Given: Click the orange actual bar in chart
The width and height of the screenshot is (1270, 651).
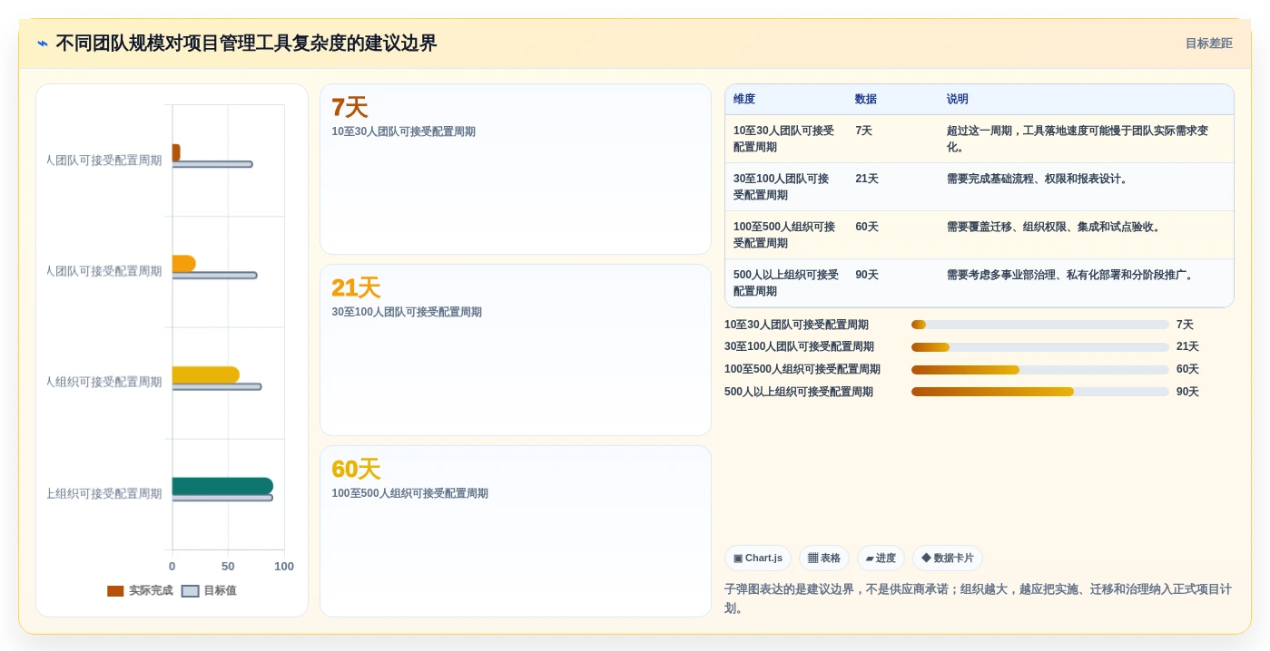Looking at the screenshot, I should (x=183, y=264).
